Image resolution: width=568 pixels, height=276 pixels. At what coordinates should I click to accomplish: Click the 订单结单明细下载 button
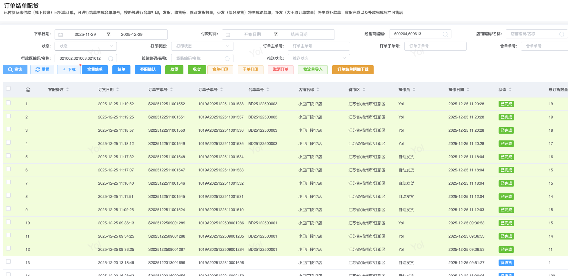tap(353, 70)
